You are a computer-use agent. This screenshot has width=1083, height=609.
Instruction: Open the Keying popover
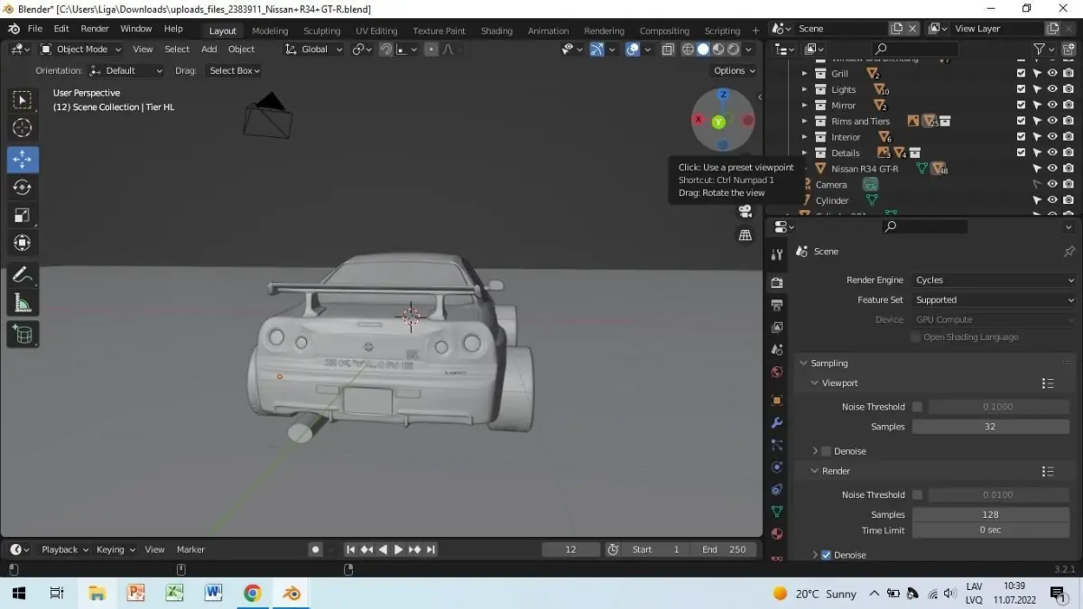(x=116, y=549)
